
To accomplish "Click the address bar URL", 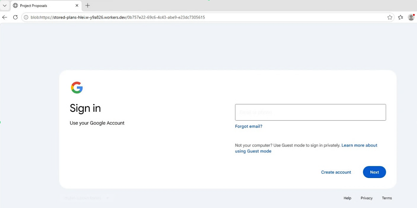I will pos(118,17).
